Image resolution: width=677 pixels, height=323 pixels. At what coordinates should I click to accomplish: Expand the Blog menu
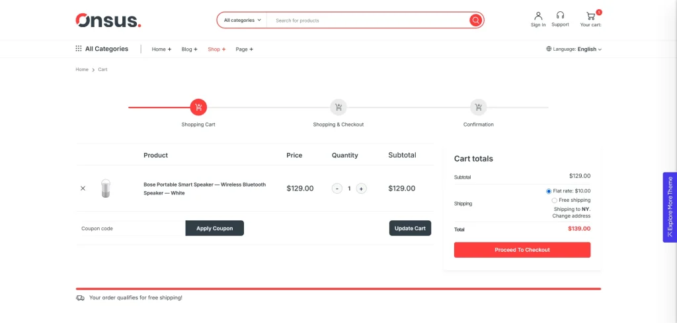tap(190, 49)
